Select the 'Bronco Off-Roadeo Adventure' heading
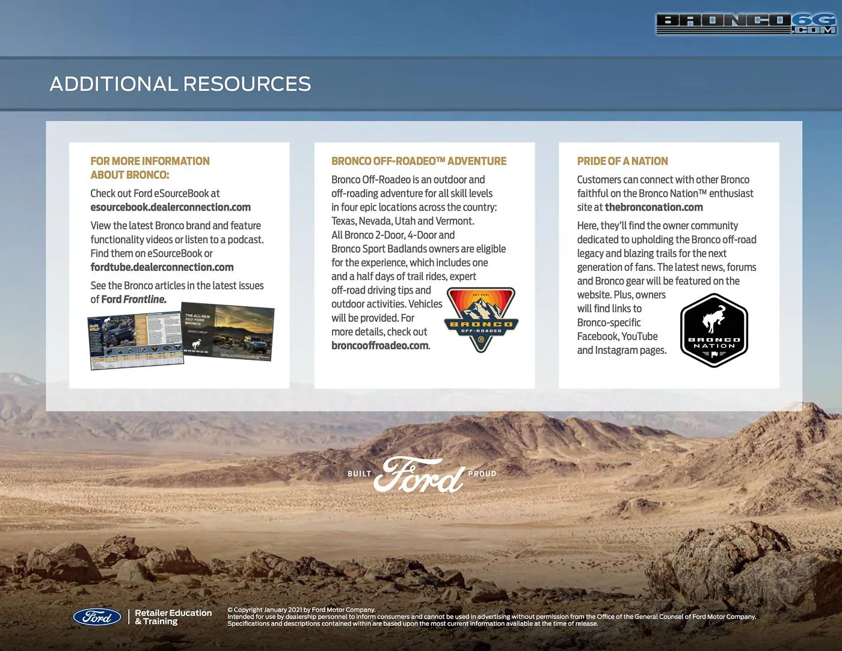The image size is (842, 651). click(419, 161)
